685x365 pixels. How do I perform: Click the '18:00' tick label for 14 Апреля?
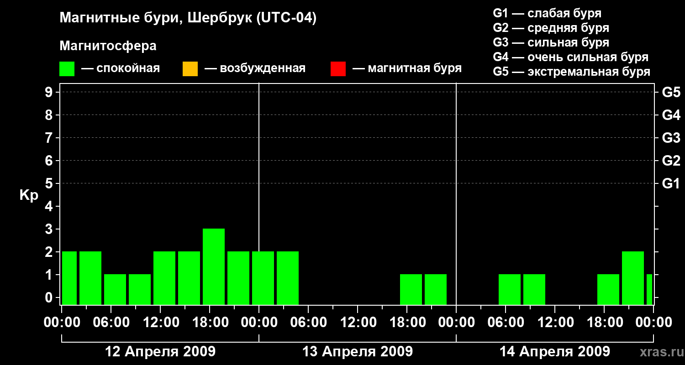click(604, 323)
